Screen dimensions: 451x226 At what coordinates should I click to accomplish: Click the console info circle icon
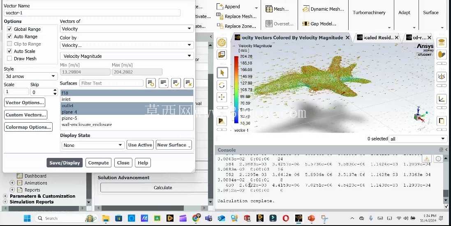[x=438, y=159]
